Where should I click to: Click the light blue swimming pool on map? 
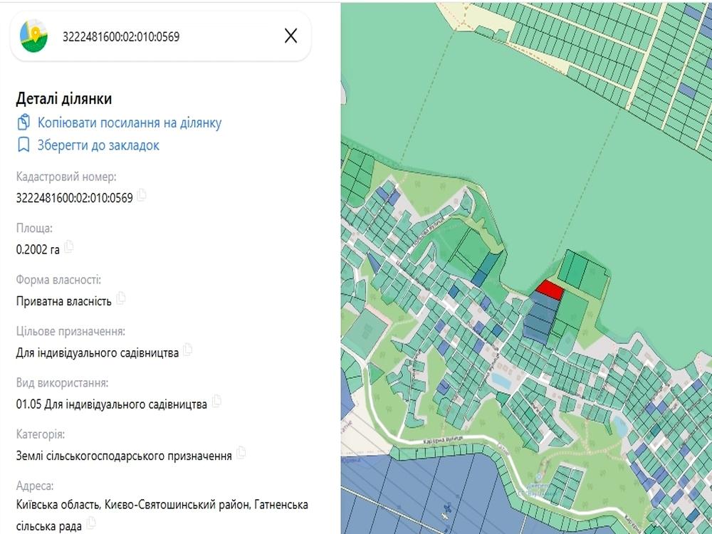pyautogui.click(x=501, y=382)
